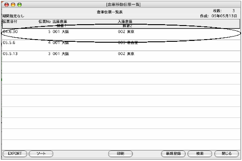Screen dimensions: 242x161
Task: Click 003 名古屋 destination warehouse cell
Action: pyautogui.click(x=128, y=43)
